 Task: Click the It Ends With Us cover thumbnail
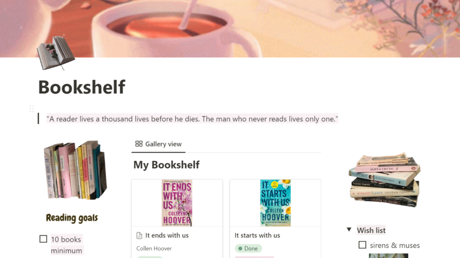pos(177,203)
